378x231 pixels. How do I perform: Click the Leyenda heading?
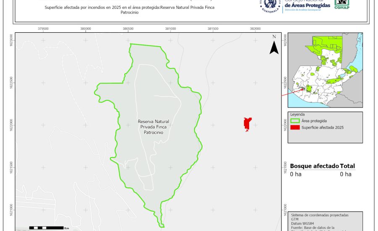(297, 114)
